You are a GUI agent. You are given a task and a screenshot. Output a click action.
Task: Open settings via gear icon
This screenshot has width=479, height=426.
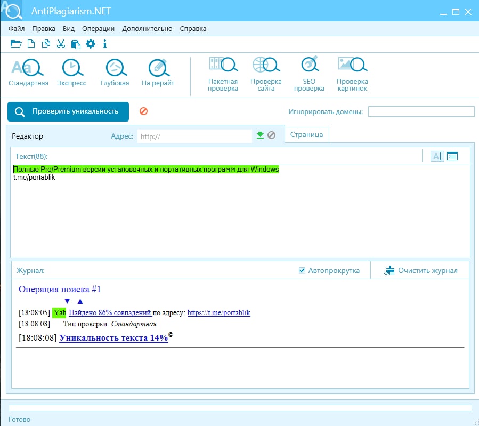coord(91,44)
